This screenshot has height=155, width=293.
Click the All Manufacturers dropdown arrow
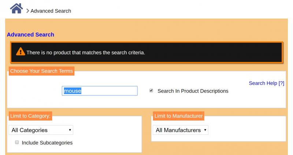(205, 130)
